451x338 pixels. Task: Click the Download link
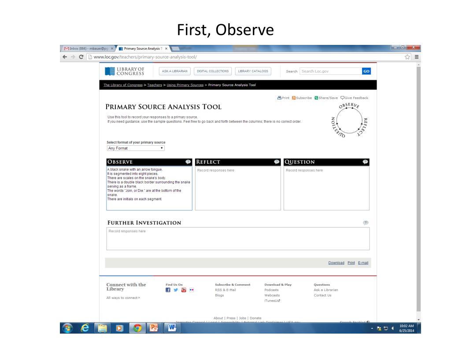336,263
